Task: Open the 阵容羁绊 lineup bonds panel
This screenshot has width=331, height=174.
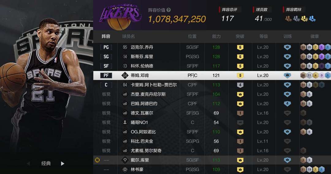Action: click(x=293, y=9)
